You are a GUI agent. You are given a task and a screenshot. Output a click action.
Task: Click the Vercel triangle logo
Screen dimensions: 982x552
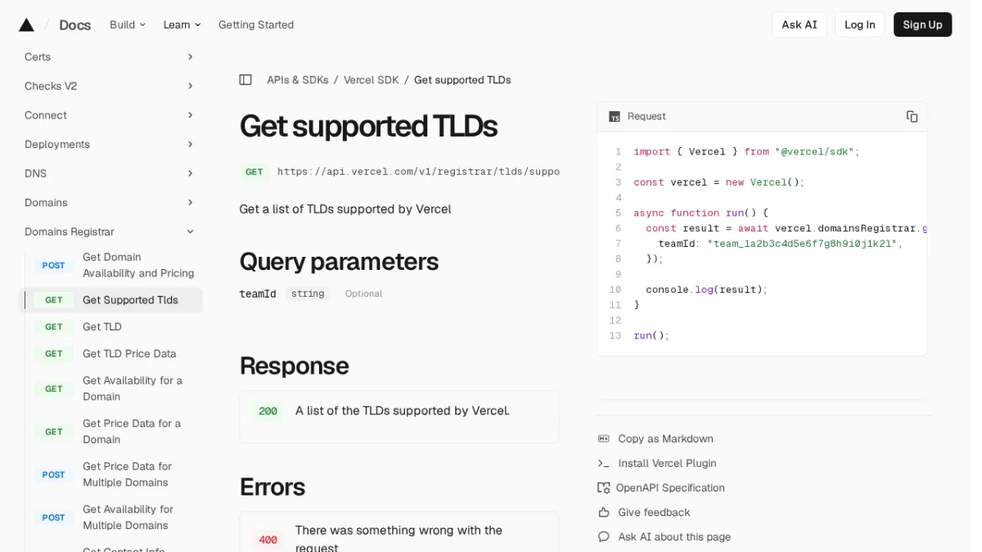26,25
